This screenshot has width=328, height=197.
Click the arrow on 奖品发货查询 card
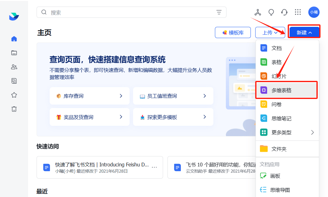121,117
